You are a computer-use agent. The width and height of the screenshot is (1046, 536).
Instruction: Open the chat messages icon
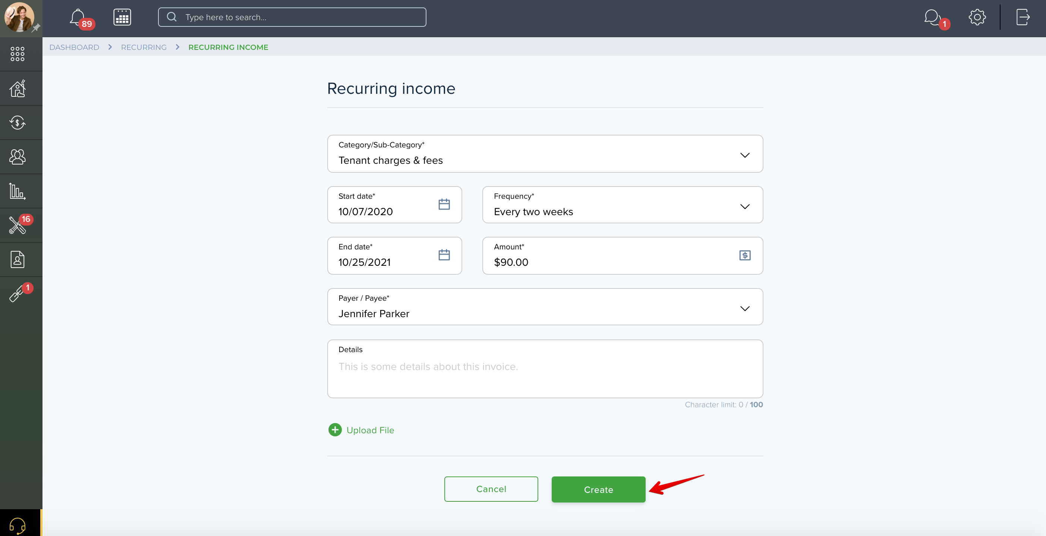[932, 17]
